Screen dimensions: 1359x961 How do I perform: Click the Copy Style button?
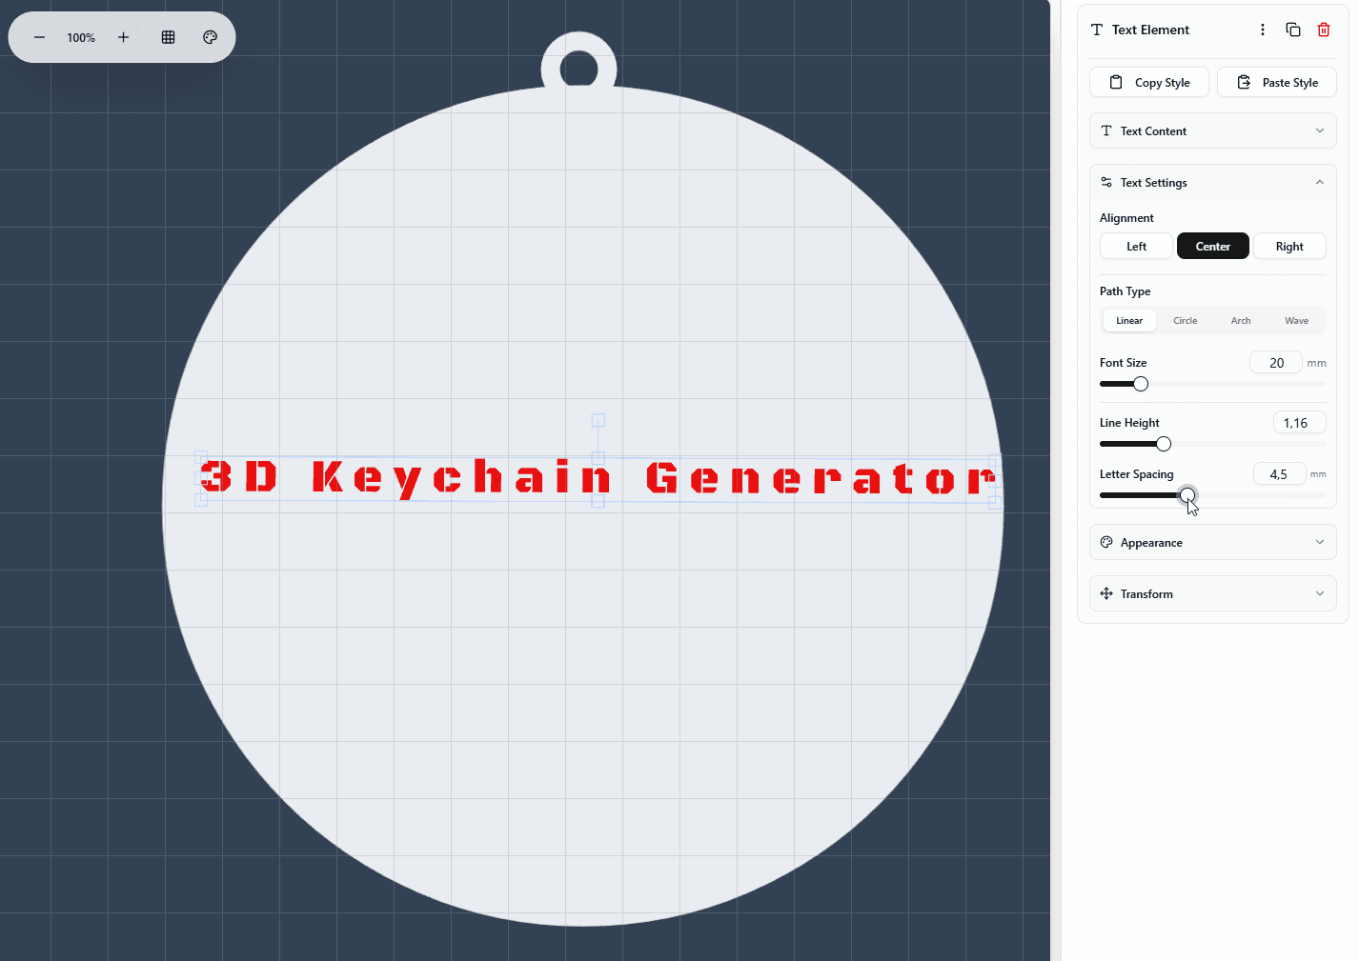coord(1149,83)
